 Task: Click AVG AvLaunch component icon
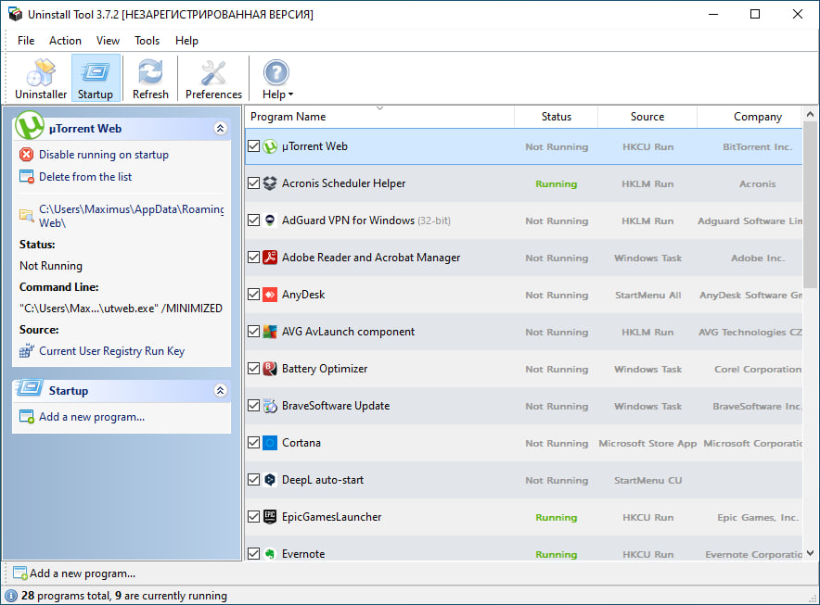(x=270, y=332)
